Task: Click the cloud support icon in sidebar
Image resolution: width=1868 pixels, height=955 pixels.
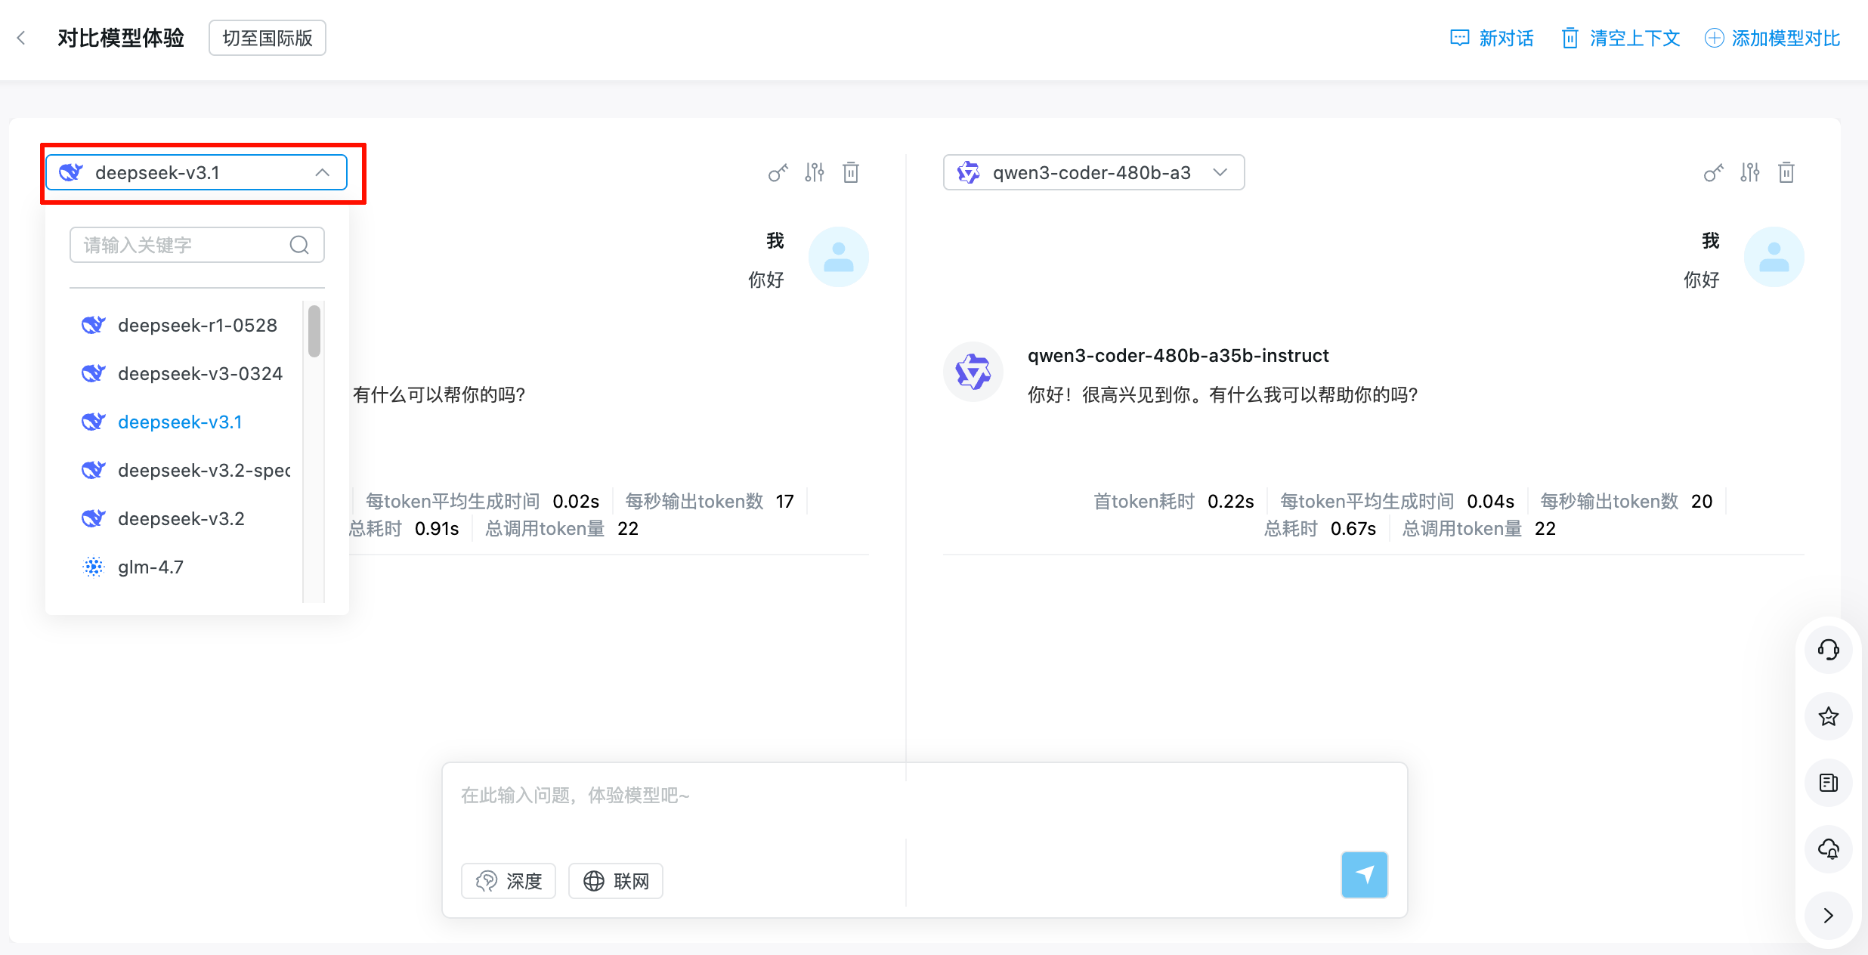Action: pyautogui.click(x=1828, y=849)
